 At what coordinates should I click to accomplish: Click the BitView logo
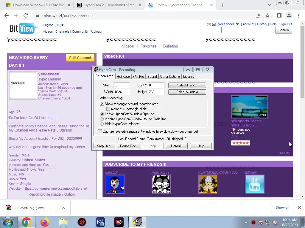point(23,28)
